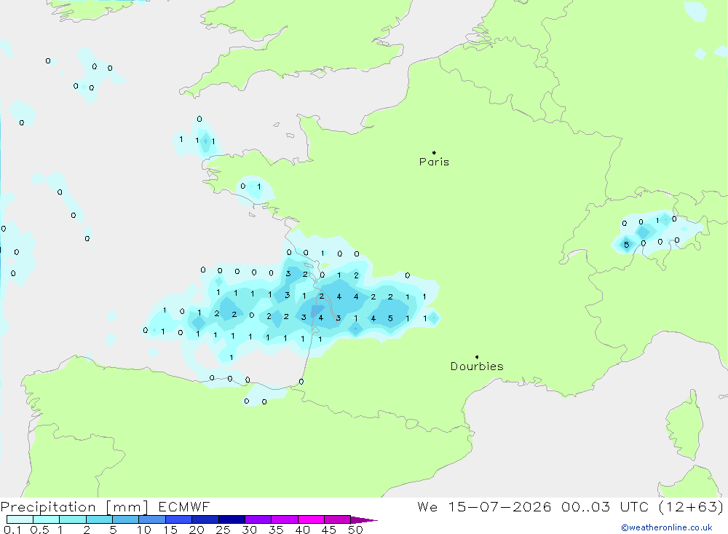Pick the 5–10 mm legend swatch
The width and height of the screenshot is (728, 534).
[125, 519]
